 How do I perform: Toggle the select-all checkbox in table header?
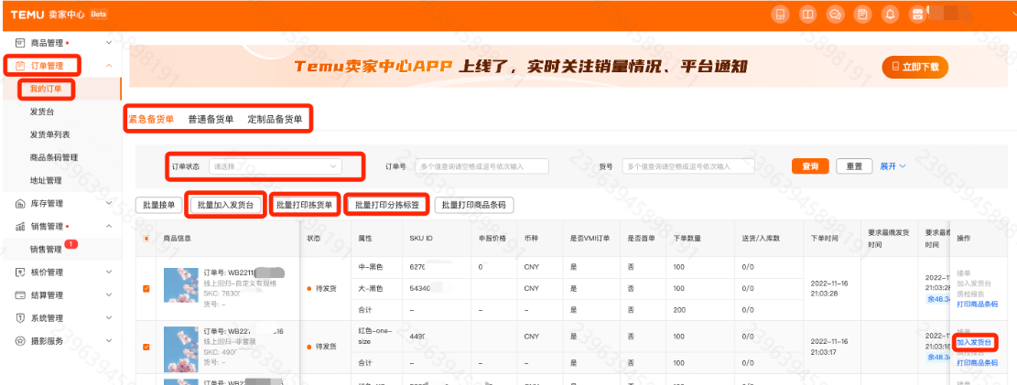[x=146, y=239]
